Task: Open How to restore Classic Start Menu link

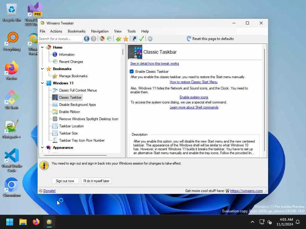Action: 193,82
